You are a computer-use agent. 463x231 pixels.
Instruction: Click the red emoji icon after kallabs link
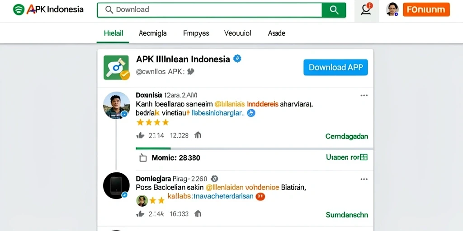click(x=260, y=196)
